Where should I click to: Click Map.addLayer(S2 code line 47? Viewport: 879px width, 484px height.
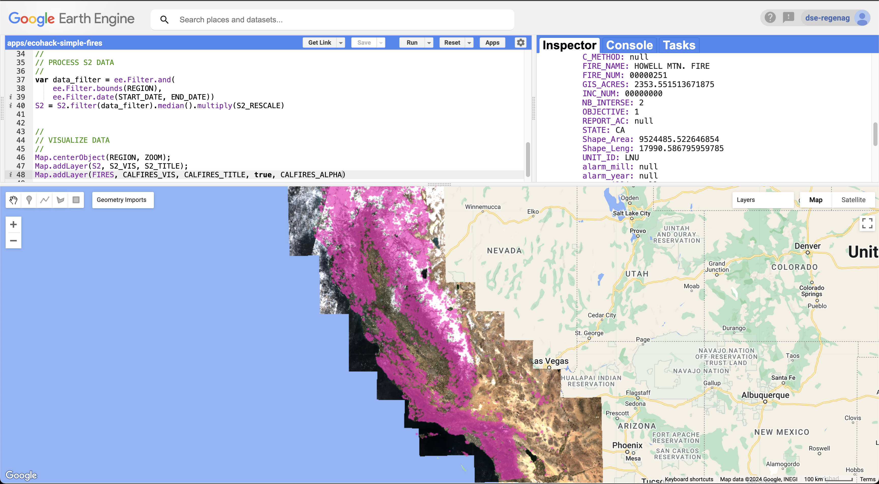point(111,166)
